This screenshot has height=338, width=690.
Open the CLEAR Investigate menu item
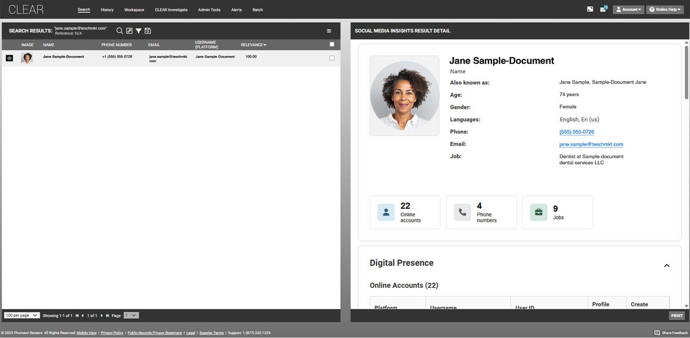[171, 10]
